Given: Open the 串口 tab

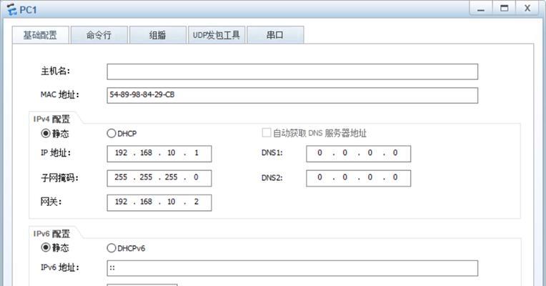Looking at the screenshot, I should pyautogui.click(x=275, y=35).
